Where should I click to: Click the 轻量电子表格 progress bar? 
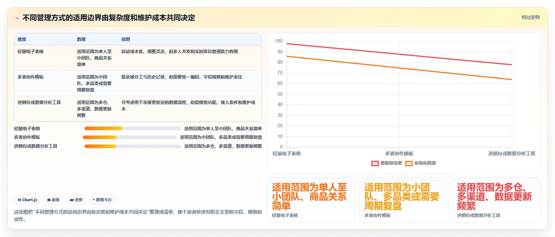133,128
